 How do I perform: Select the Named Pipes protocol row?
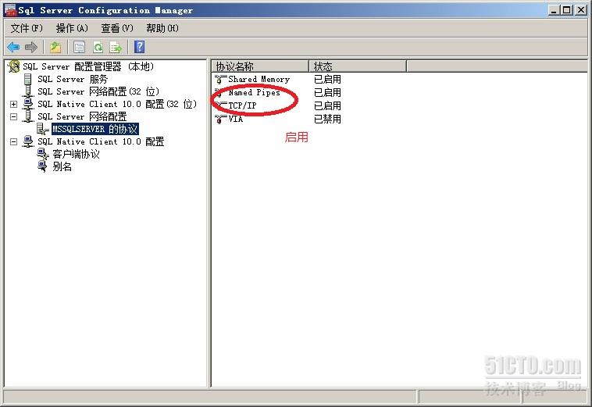point(254,92)
